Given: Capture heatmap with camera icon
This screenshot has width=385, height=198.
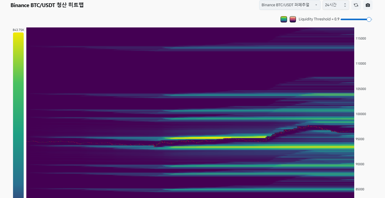Looking at the screenshot, I should [368, 5].
